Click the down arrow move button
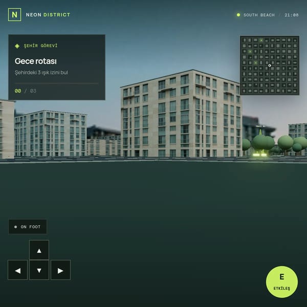Image resolution: width=307 pixels, height=307 pixels. [39, 270]
